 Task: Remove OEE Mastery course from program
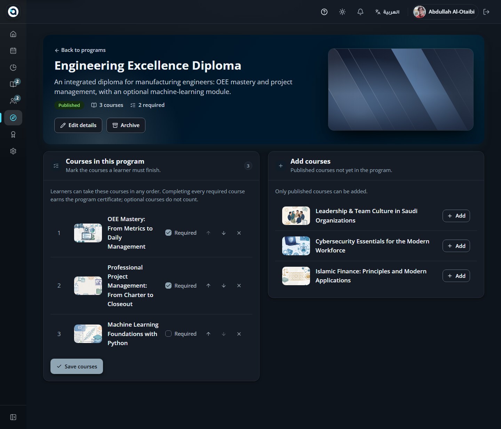(239, 233)
